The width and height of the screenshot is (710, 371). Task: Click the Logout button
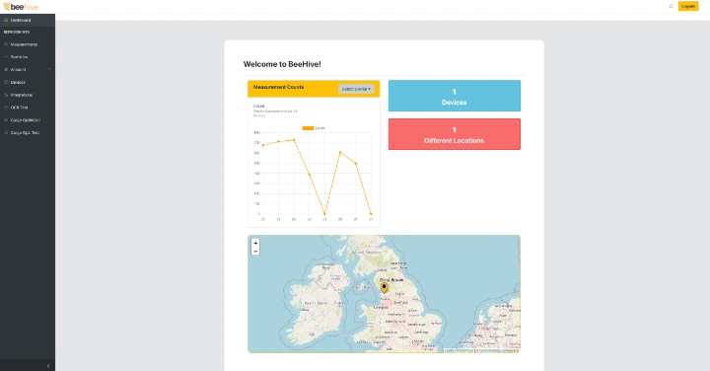[x=688, y=6]
